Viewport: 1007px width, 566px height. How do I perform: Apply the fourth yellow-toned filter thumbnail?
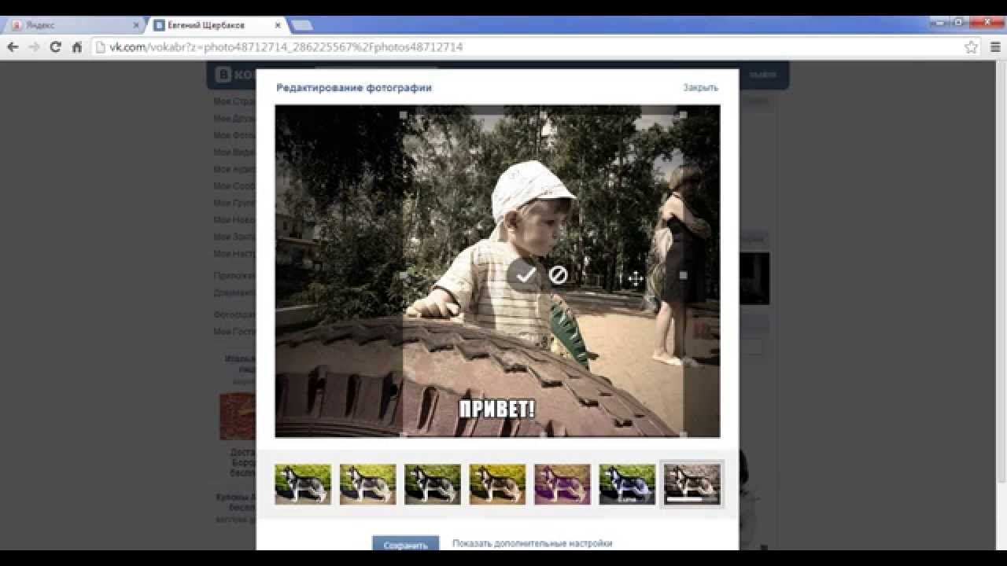(x=497, y=483)
